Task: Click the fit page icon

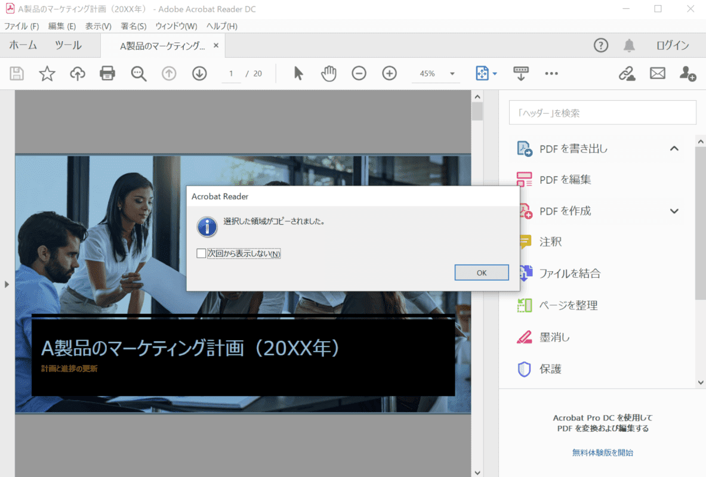Action: point(482,73)
